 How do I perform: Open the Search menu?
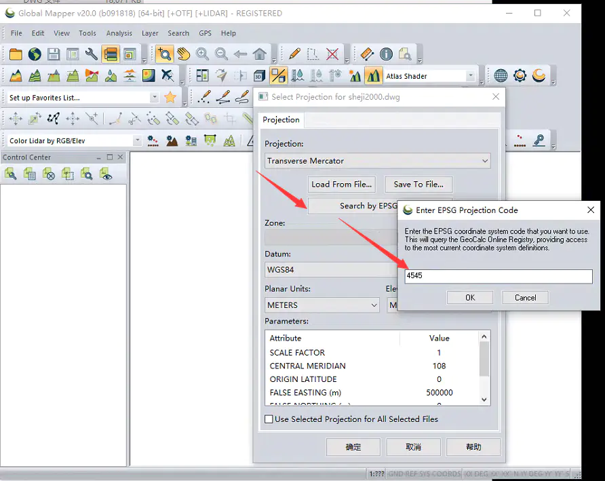click(x=178, y=33)
